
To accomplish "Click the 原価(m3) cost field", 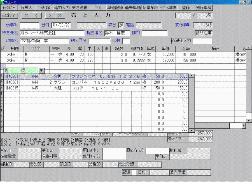I will point(157,151).
